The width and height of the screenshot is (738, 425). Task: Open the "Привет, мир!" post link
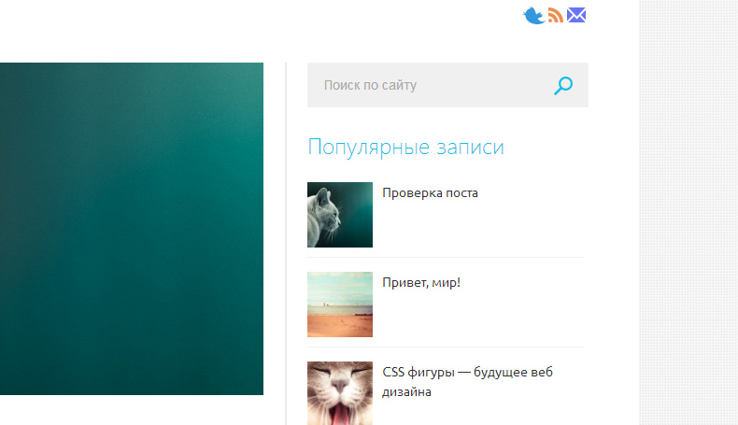421,282
